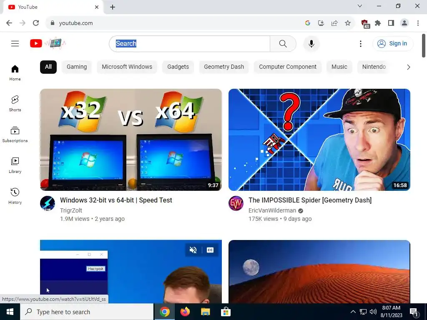Screen dimensions: 427x320
Task: Click the Chrome icon on the taskbar
Action: (165, 312)
